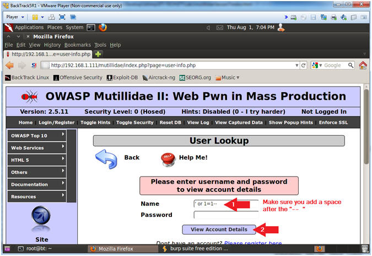Click the browser forward arrow
Viewport: 372px width, 256px height.
[22, 65]
